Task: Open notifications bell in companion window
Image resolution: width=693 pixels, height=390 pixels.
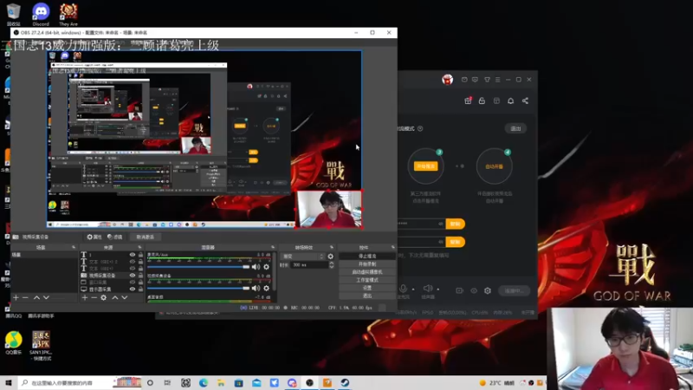Action: (x=510, y=101)
